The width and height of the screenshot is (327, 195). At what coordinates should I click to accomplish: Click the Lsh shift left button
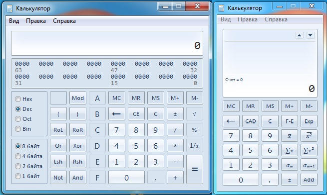pos(58,162)
